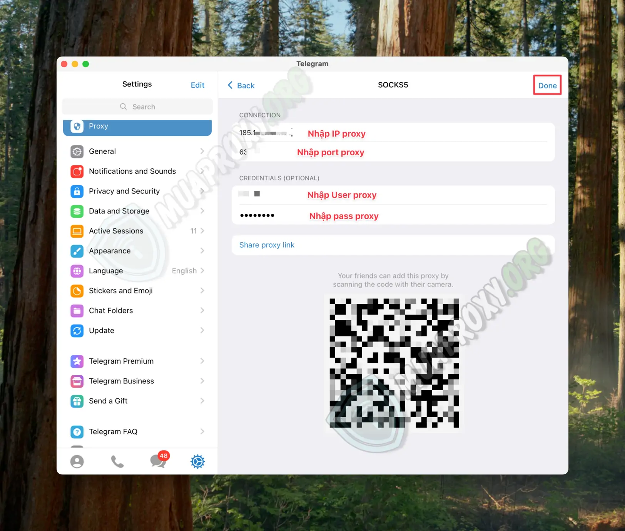Click the Share proxy link
625x531 pixels.
267,245
